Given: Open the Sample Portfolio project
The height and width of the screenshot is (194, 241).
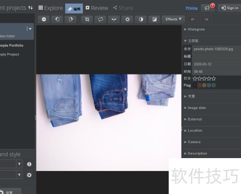Looking at the screenshot, I should (x=12, y=46).
